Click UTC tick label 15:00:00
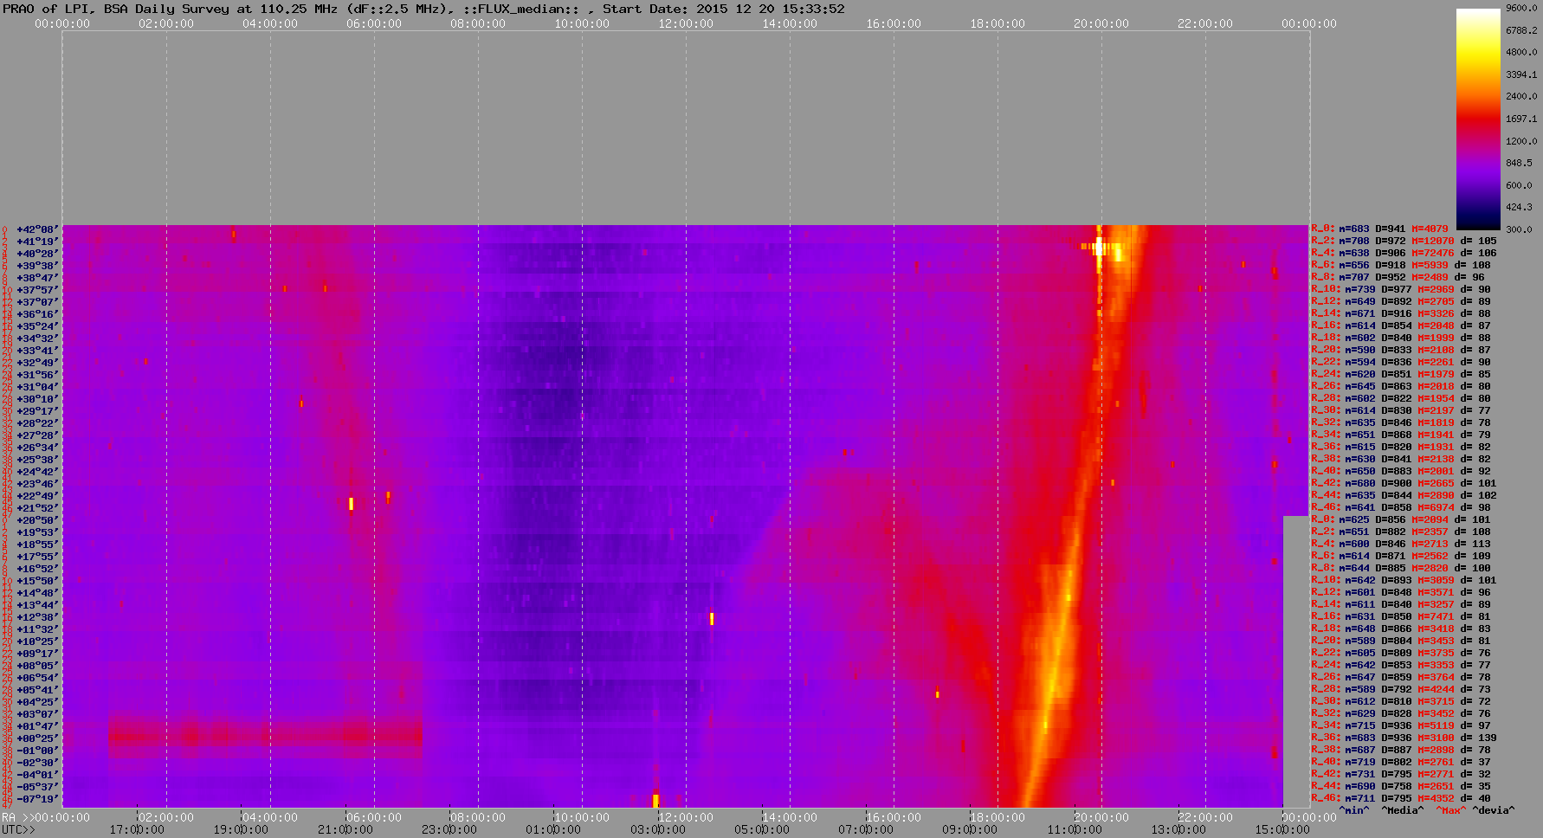The height and width of the screenshot is (838, 1543). click(x=1281, y=830)
